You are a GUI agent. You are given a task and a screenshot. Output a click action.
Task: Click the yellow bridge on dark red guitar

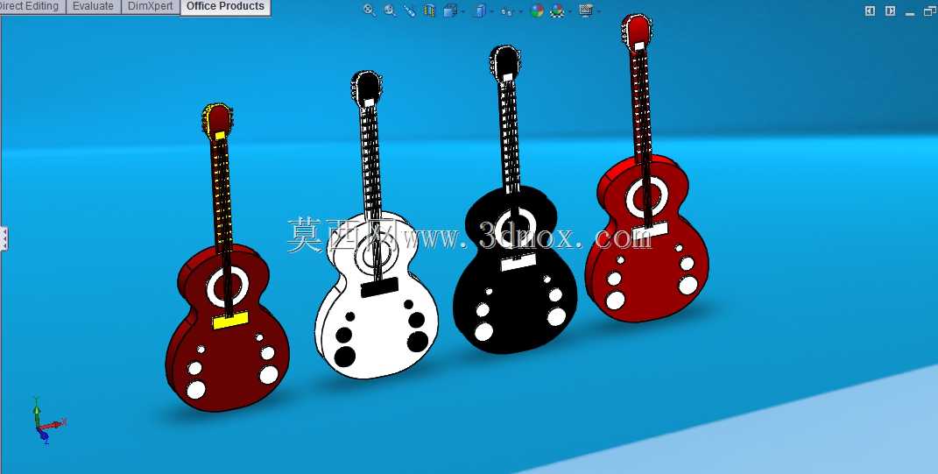tap(230, 320)
